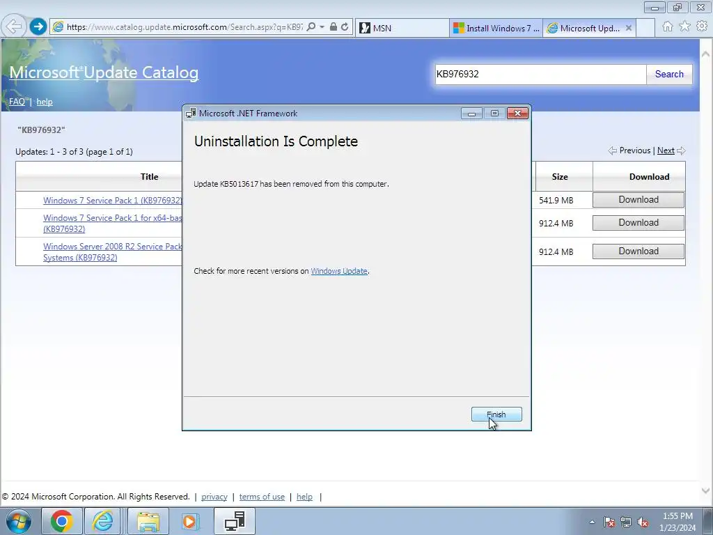Screen dimensions: 713x535
Task: Click the "Updates: 1 - 3 of 3" text
Action: click(x=74, y=152)
